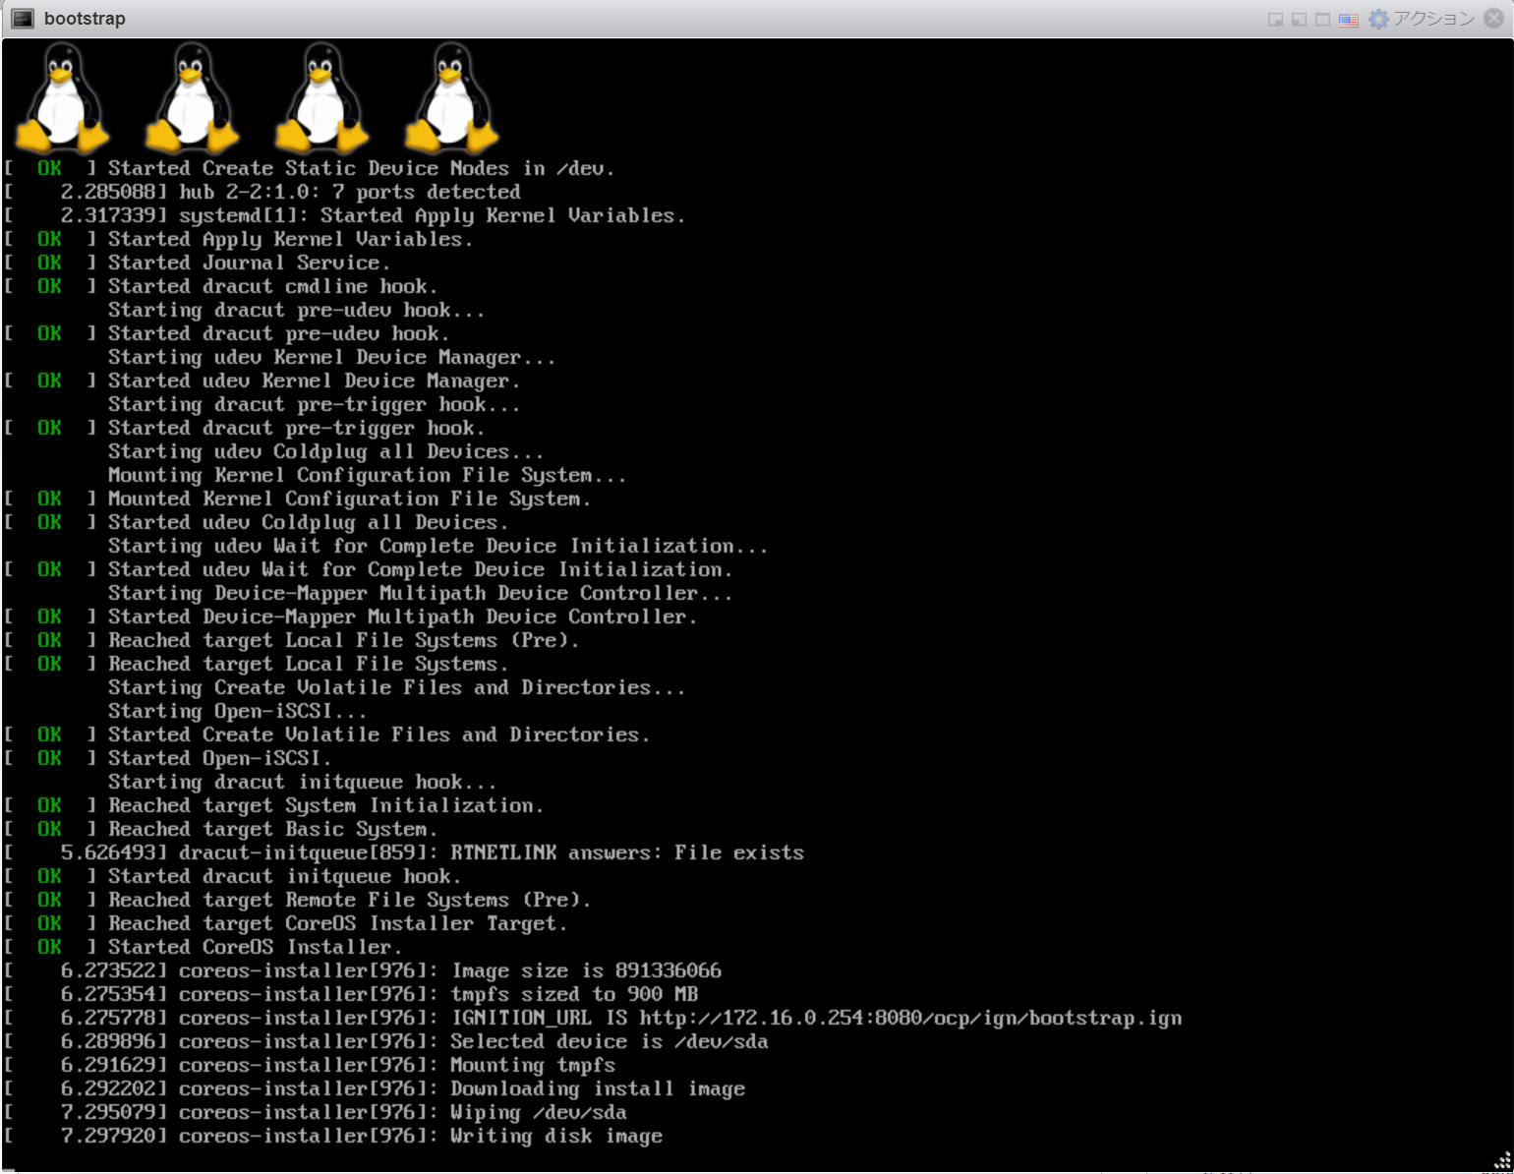This screenshot has height=1174, width=1514.
Task: Click the terminal icon next to the bootstrap title
Action: (23, 19)
